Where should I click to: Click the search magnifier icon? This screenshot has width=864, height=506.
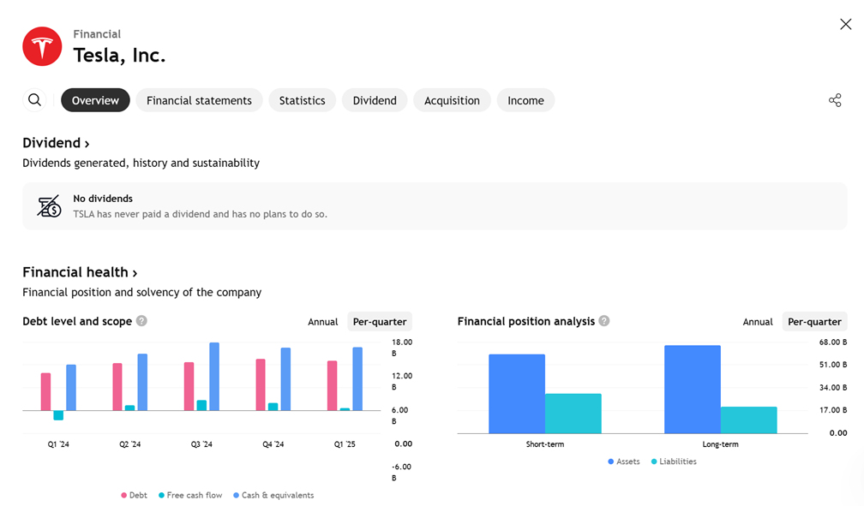point(34,100)
